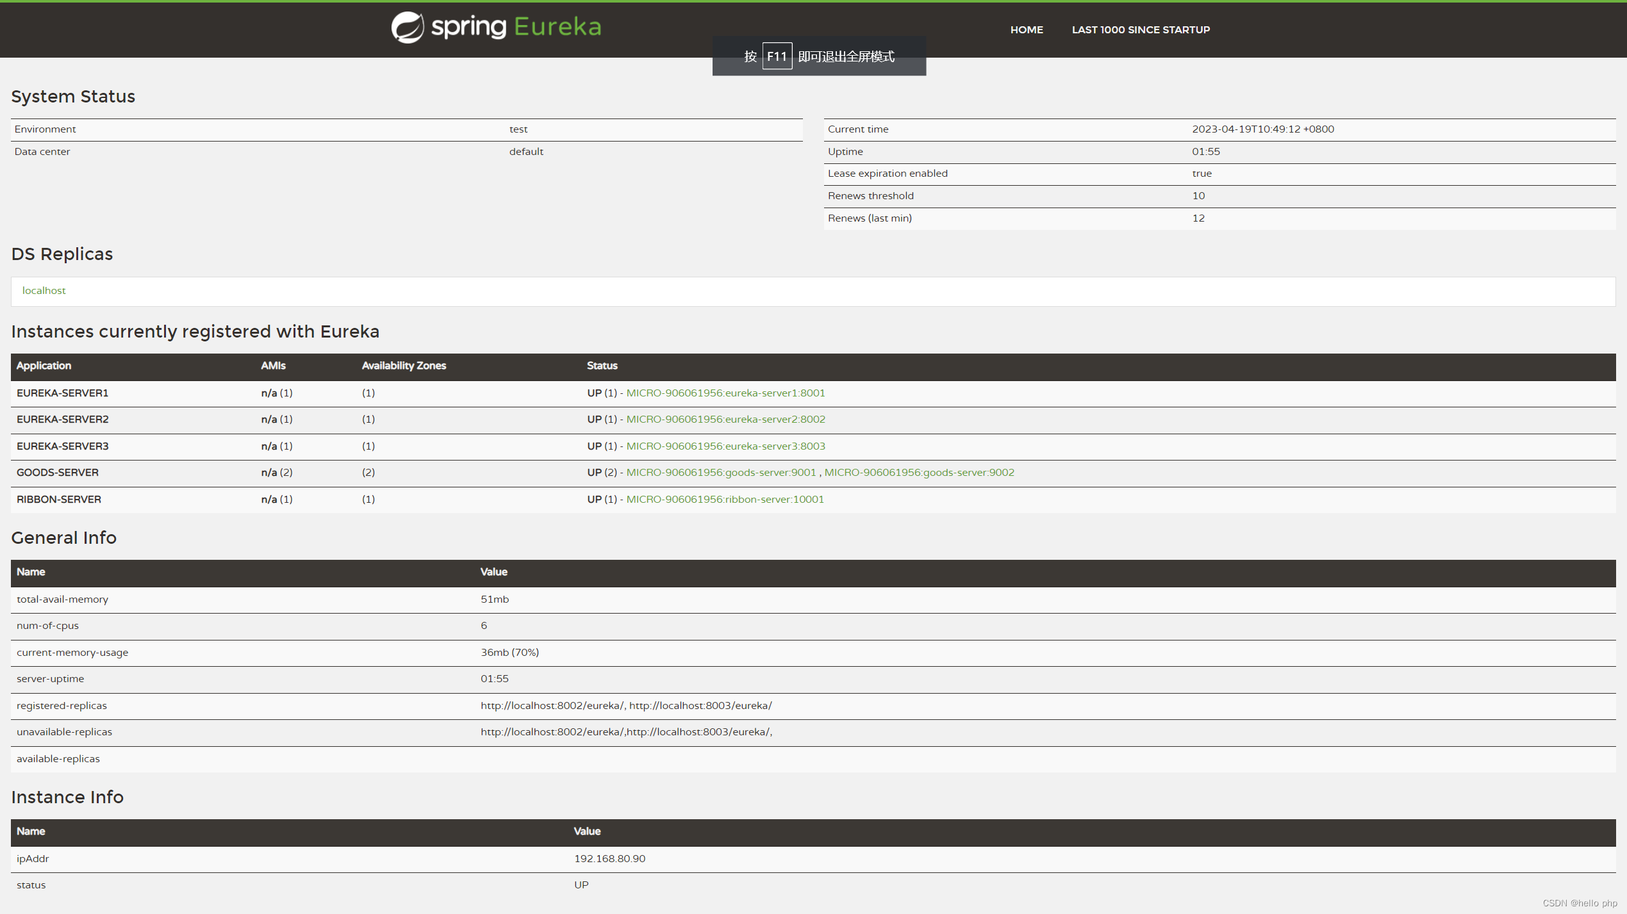Click the localhost replica link
Viewport: 1627px width, 914px height.
click(44, 291)
